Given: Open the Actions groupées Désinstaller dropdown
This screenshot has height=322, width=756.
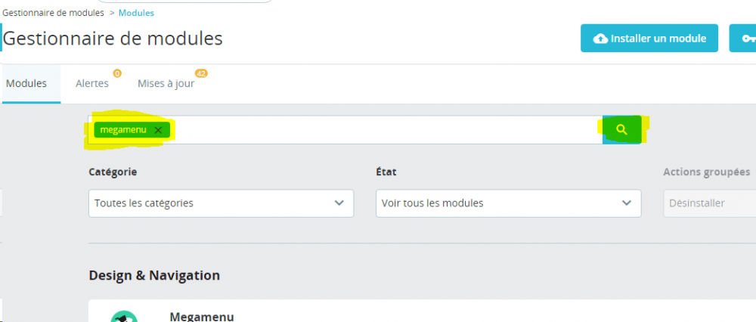Looking at the screenshot, I should click(x=708, y=203).
